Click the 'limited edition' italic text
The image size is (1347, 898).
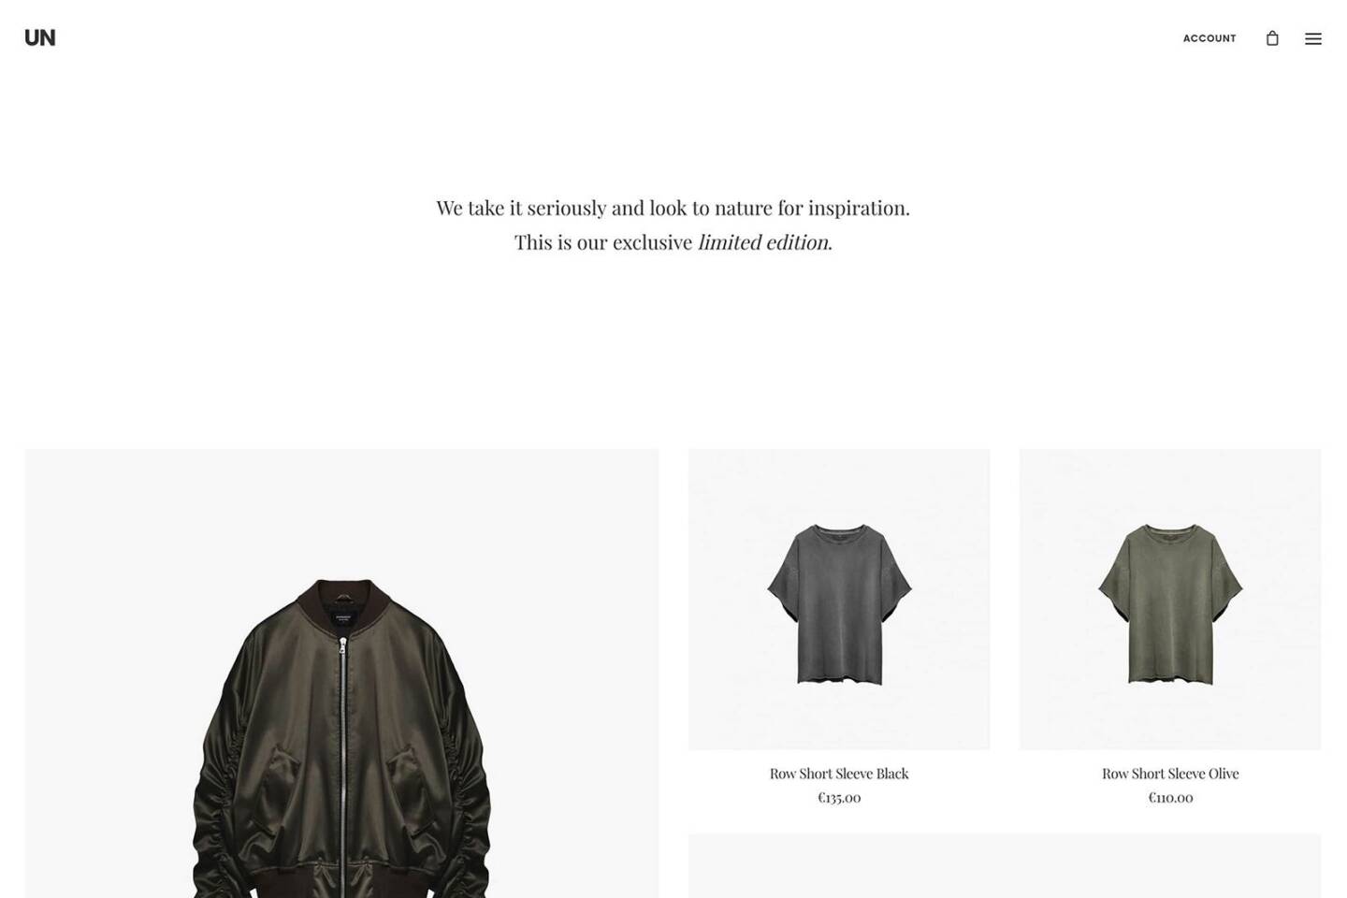pyautogui.click(x=764, y=242)
